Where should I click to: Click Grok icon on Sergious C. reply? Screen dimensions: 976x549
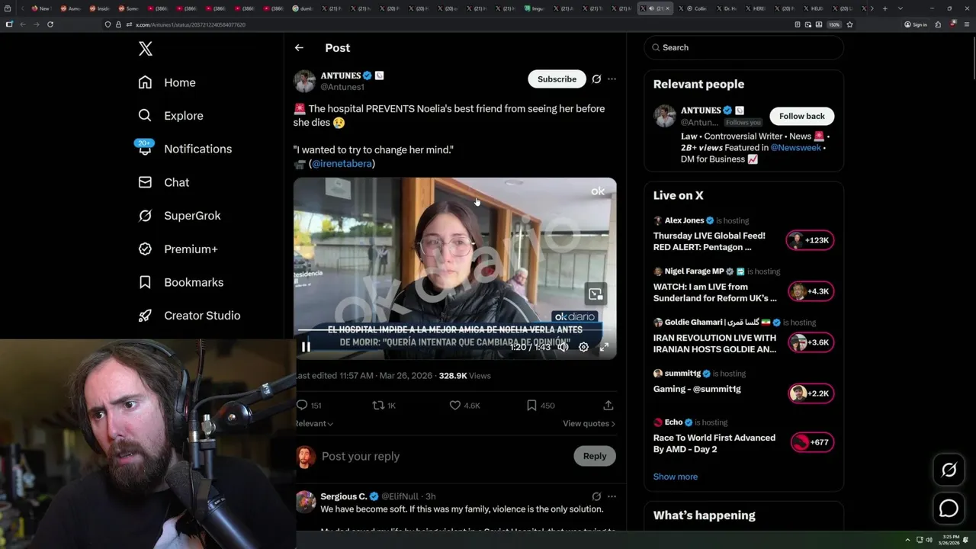click(x=596, y=496)
